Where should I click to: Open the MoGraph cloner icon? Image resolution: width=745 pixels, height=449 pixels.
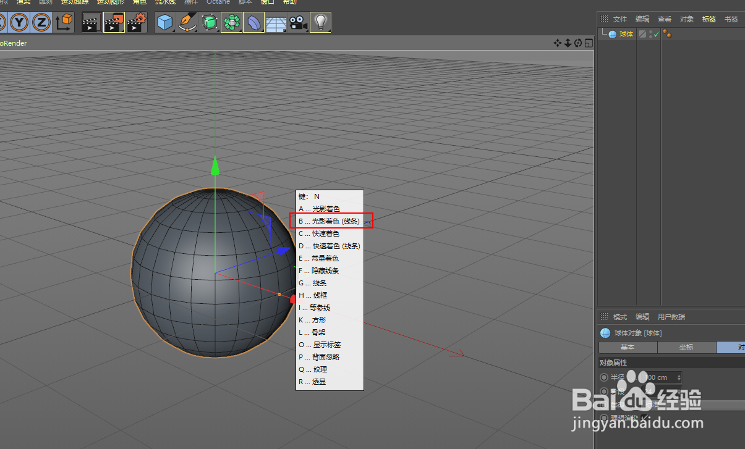click(231, 22)
